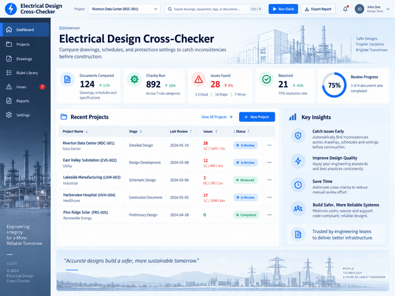
Task: Click the Checks Run gear icon
Action: [134, 80]
